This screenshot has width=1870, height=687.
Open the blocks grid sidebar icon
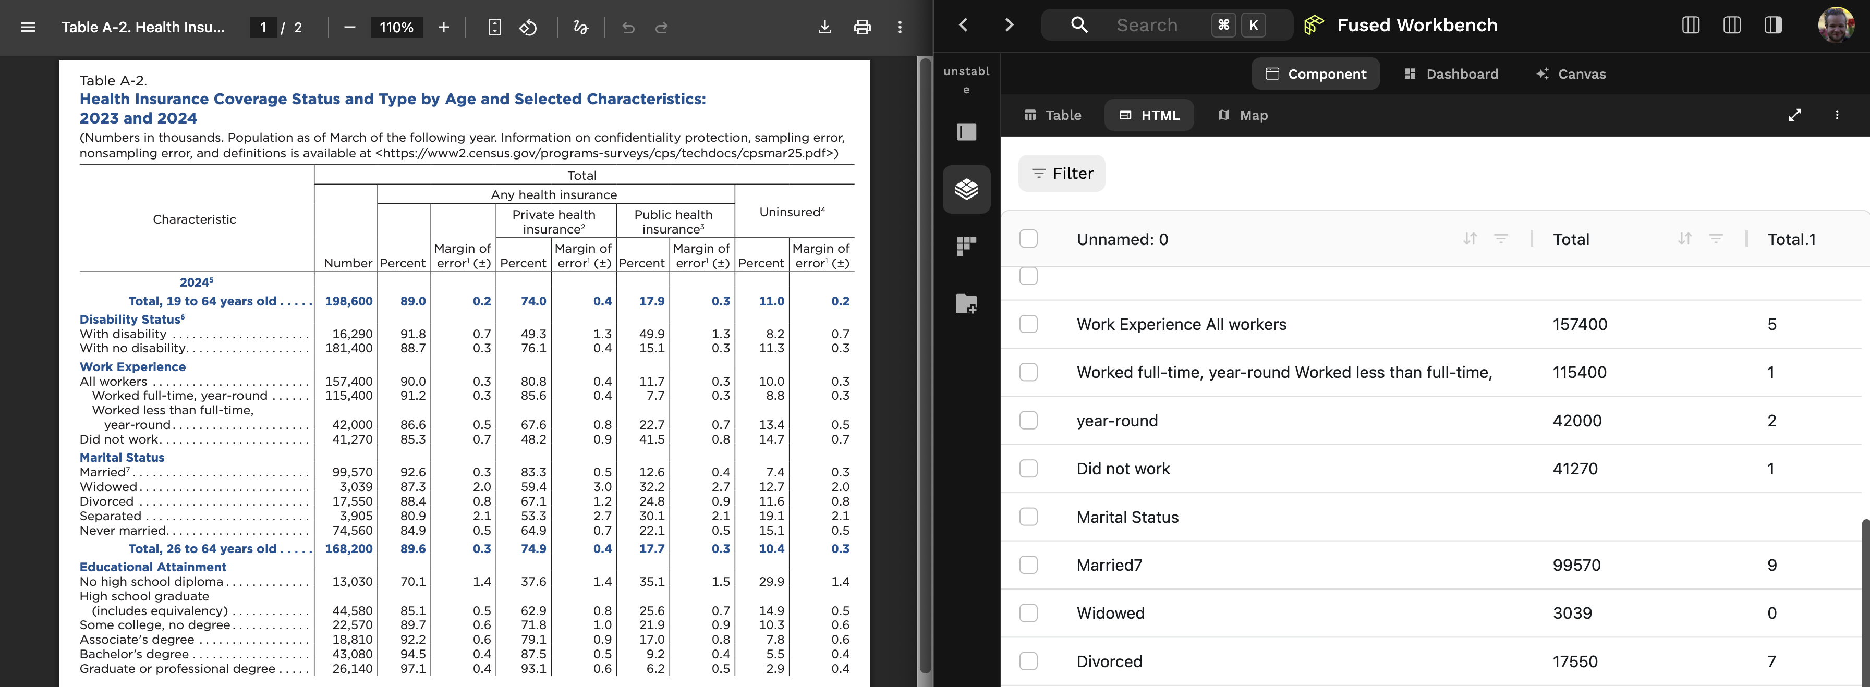(967, 247)
